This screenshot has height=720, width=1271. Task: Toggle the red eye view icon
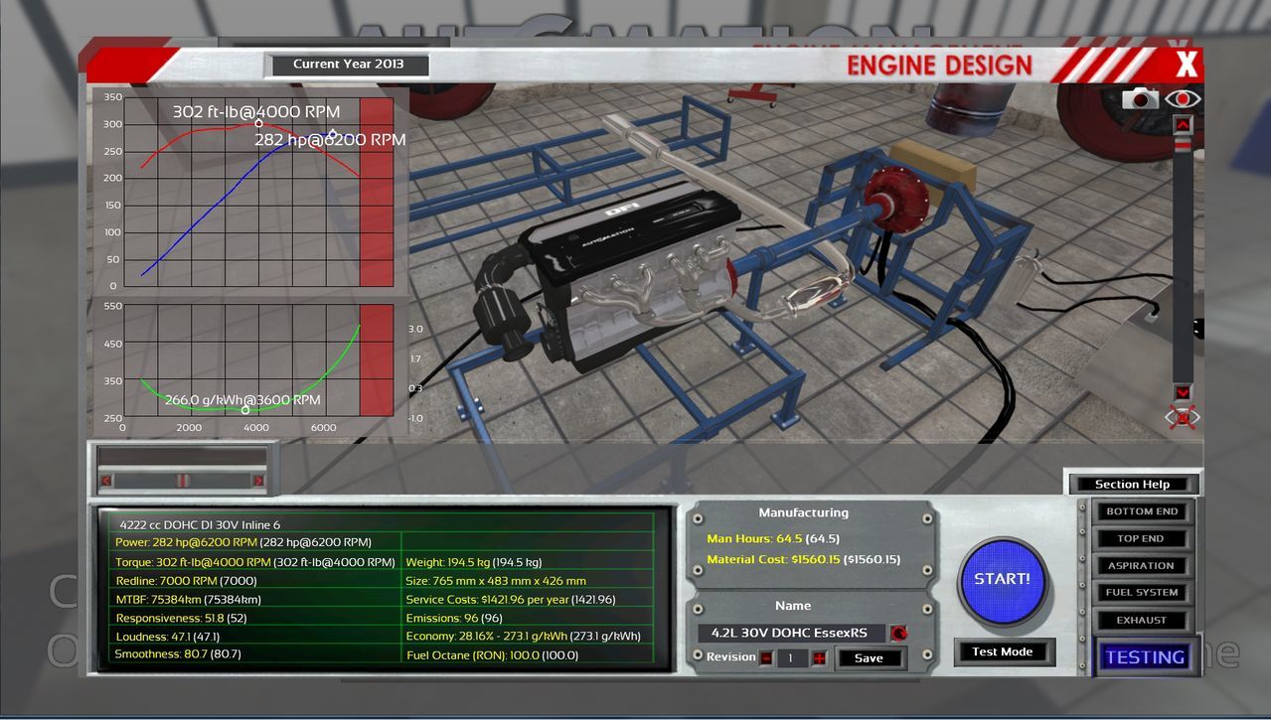pos(1183,98)
